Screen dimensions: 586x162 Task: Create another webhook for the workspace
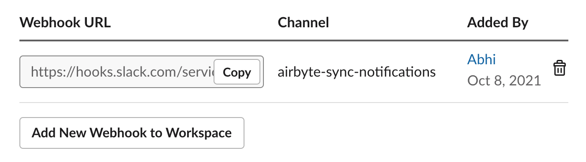click(132, 133)
